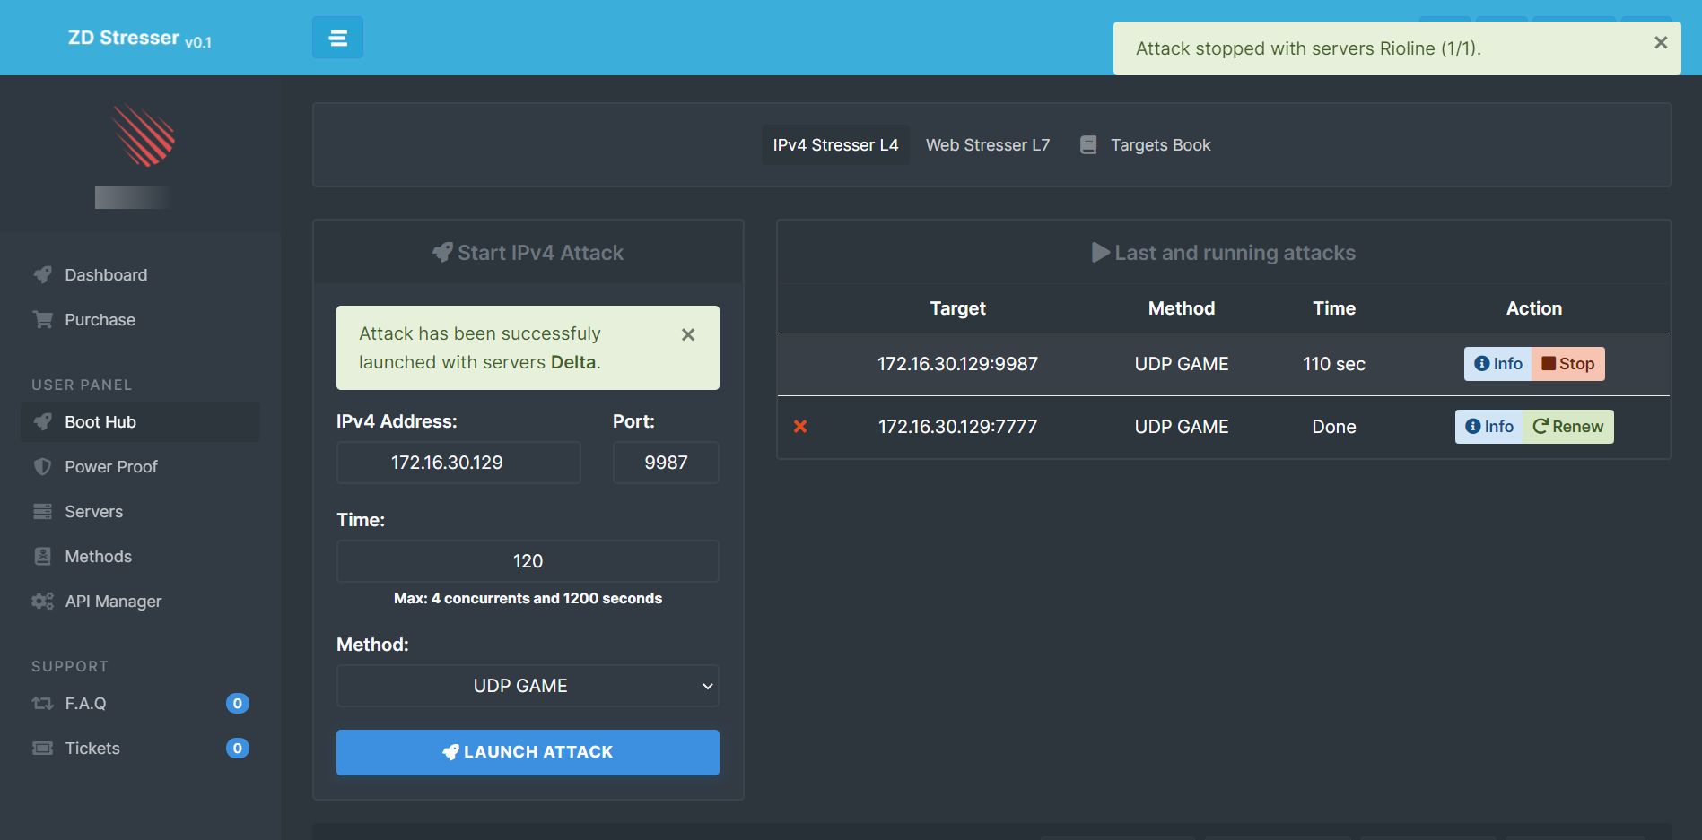The width and height of the screenshot is (1702, 840).
Task: Dismiss the "Attack stopped" notification
Action: click(x=1660, y=43)
